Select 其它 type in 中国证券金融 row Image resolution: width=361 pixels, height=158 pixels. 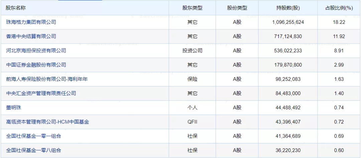click(192, 65)
